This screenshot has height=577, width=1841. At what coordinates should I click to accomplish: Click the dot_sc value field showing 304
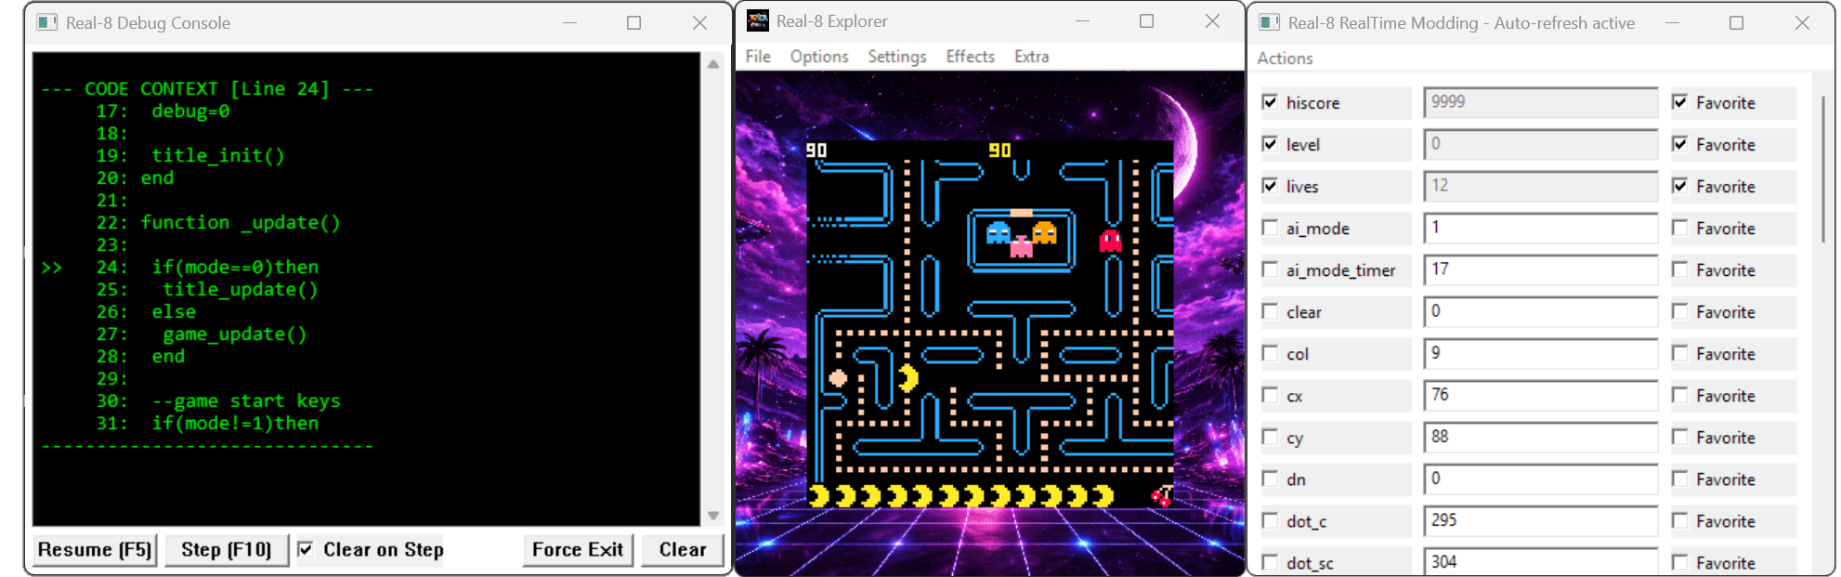pyautogui.click(x=1541, y=562)
